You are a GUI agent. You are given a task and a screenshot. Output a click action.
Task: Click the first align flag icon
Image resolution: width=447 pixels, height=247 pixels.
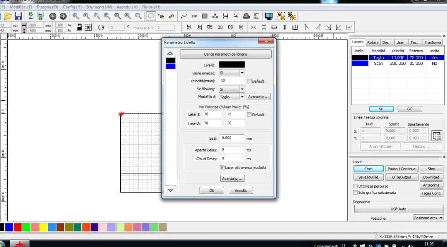(189, 27)
